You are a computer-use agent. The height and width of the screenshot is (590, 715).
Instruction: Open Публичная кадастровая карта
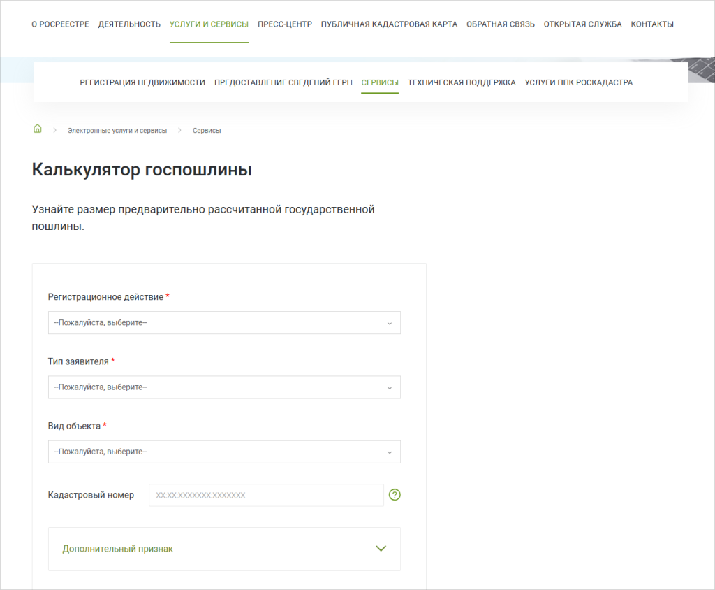coord(389,24)
